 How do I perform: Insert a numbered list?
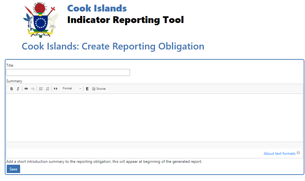click(x=48, y=89)
